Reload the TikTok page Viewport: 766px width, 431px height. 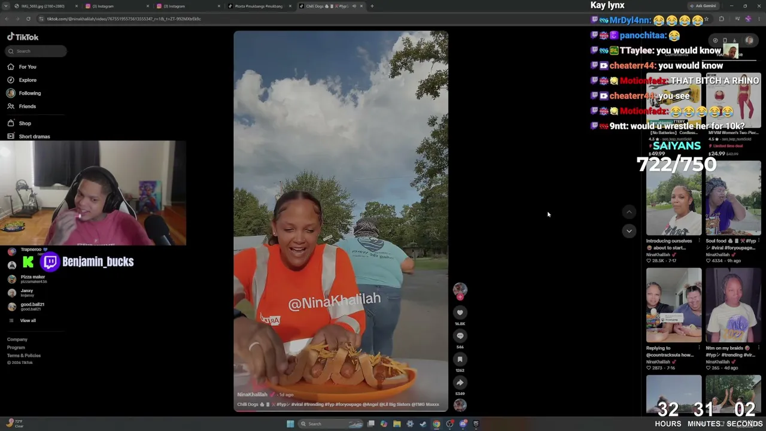pos(28,19)
